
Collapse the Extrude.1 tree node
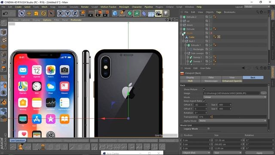pyautogui.click(x=186, y=45)
